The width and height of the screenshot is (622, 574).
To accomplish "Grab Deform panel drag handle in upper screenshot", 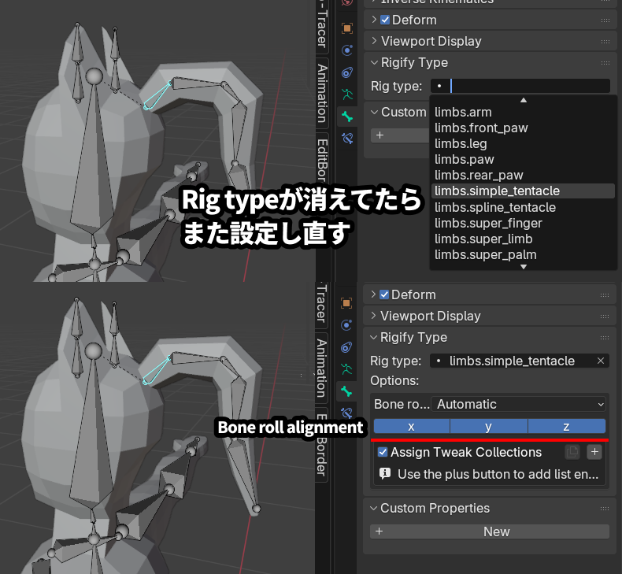I will (605, 20).
